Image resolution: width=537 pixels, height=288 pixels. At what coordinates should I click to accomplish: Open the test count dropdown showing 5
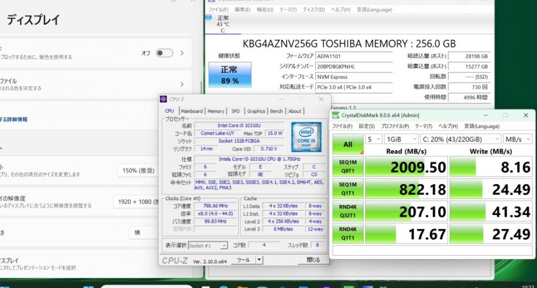pos(374,139)
